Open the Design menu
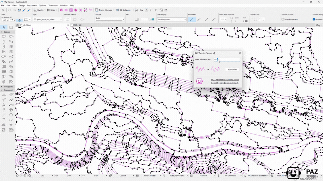This screenshot has width=323, height=181. [22, 6]
